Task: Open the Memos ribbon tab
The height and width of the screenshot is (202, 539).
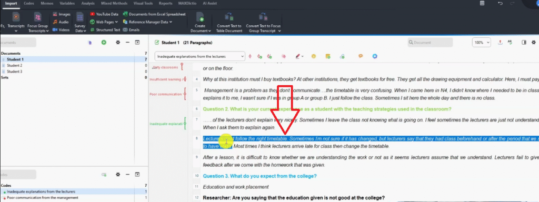Action: tap(47, 4)
